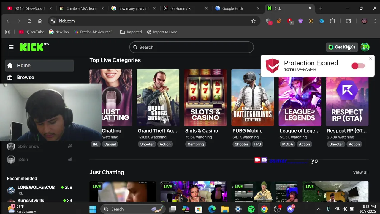
Task: Bookmark this page with star icon
Action: coord(253,21)
